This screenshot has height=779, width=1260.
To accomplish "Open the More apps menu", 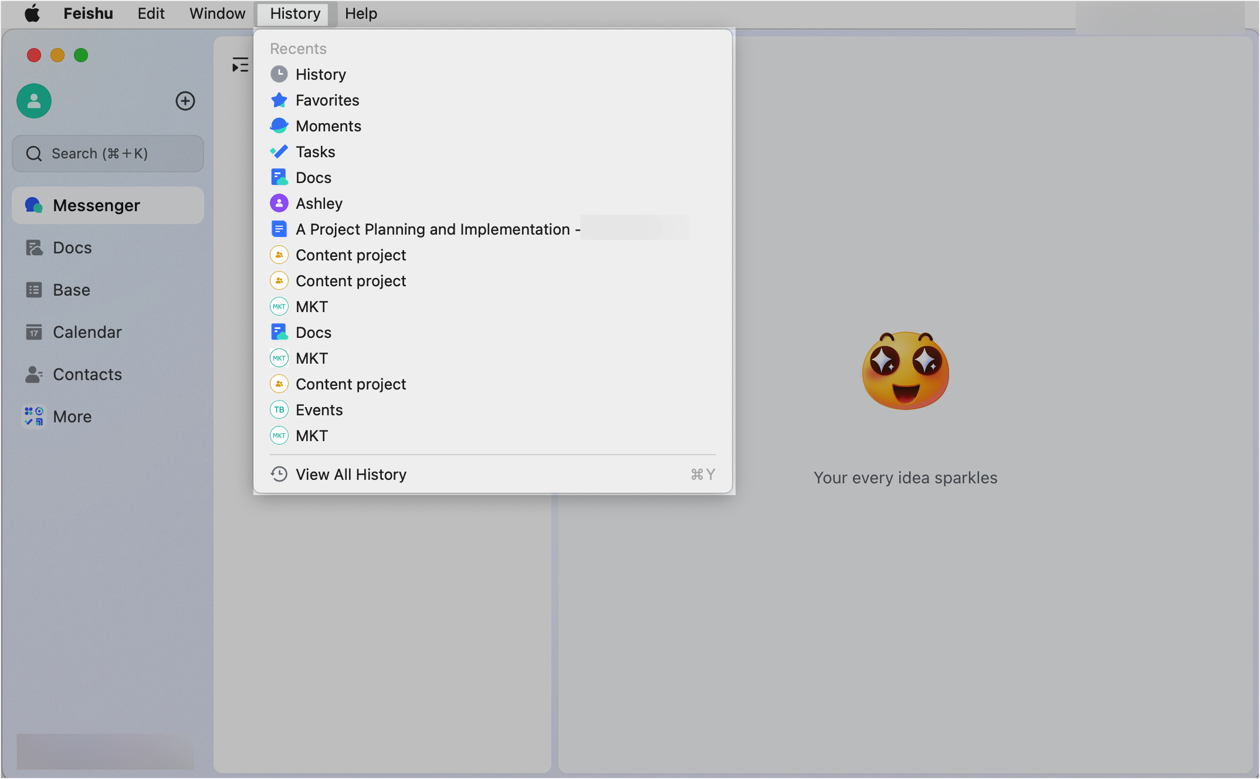I will (x=72, y=416).
